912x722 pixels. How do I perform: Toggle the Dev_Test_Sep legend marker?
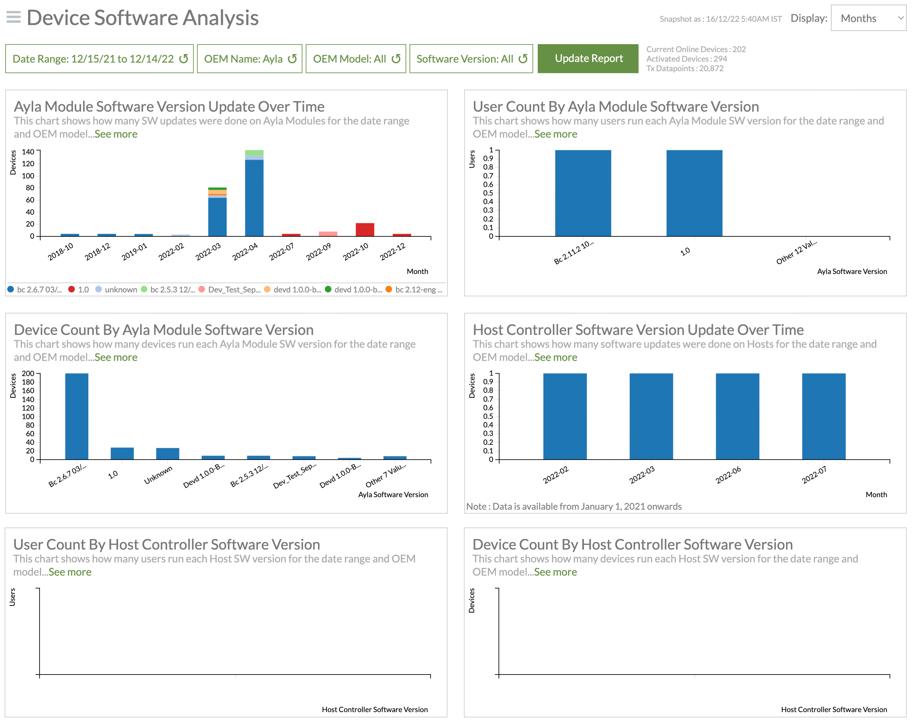[202, 289]
